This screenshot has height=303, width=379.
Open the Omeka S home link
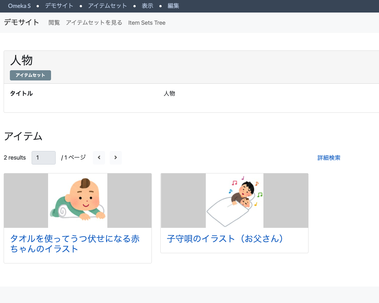19,6
